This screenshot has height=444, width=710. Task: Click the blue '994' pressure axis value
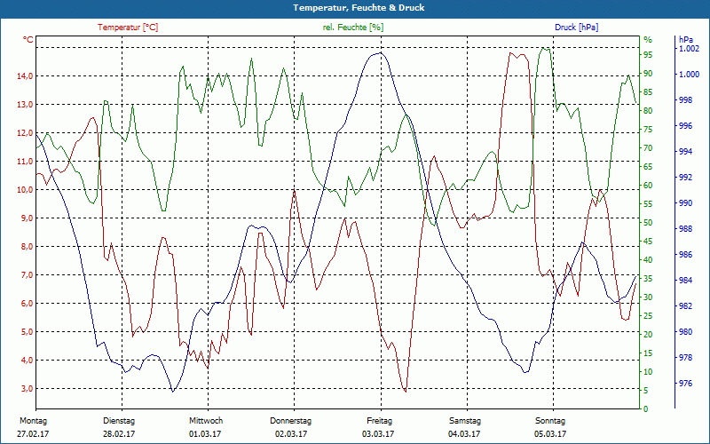click(685, 151)
